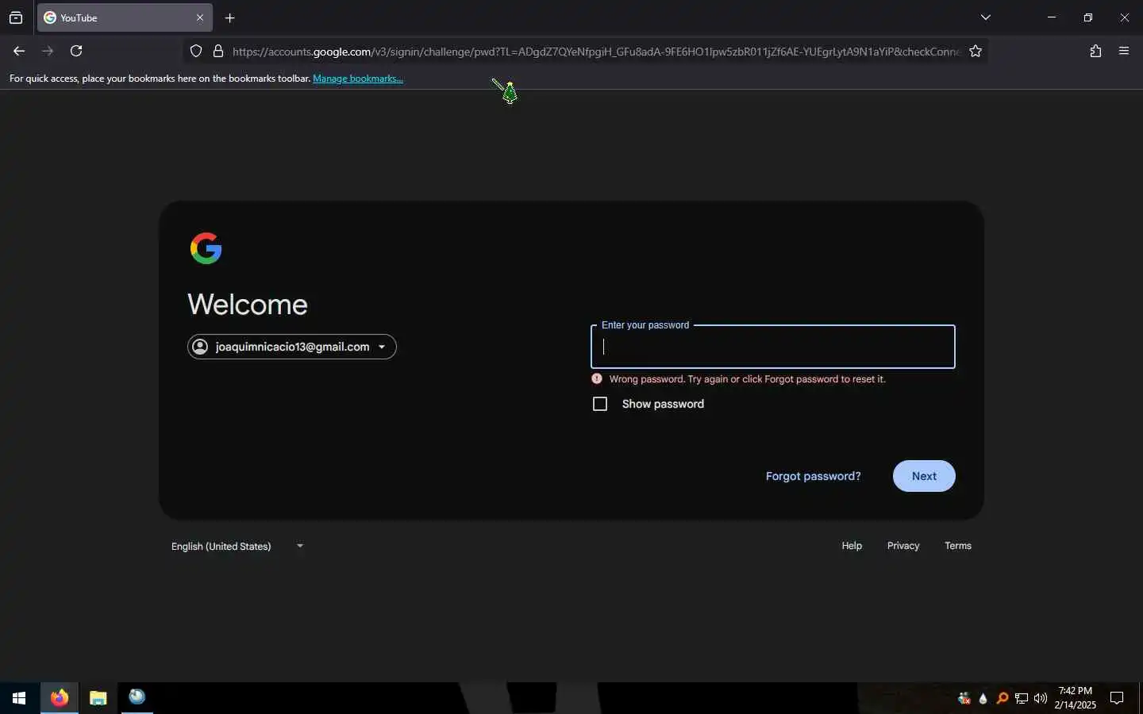Open File Explorer from taskbar
The height and width of the screenshot is (714, 1143).
(98, 698)
